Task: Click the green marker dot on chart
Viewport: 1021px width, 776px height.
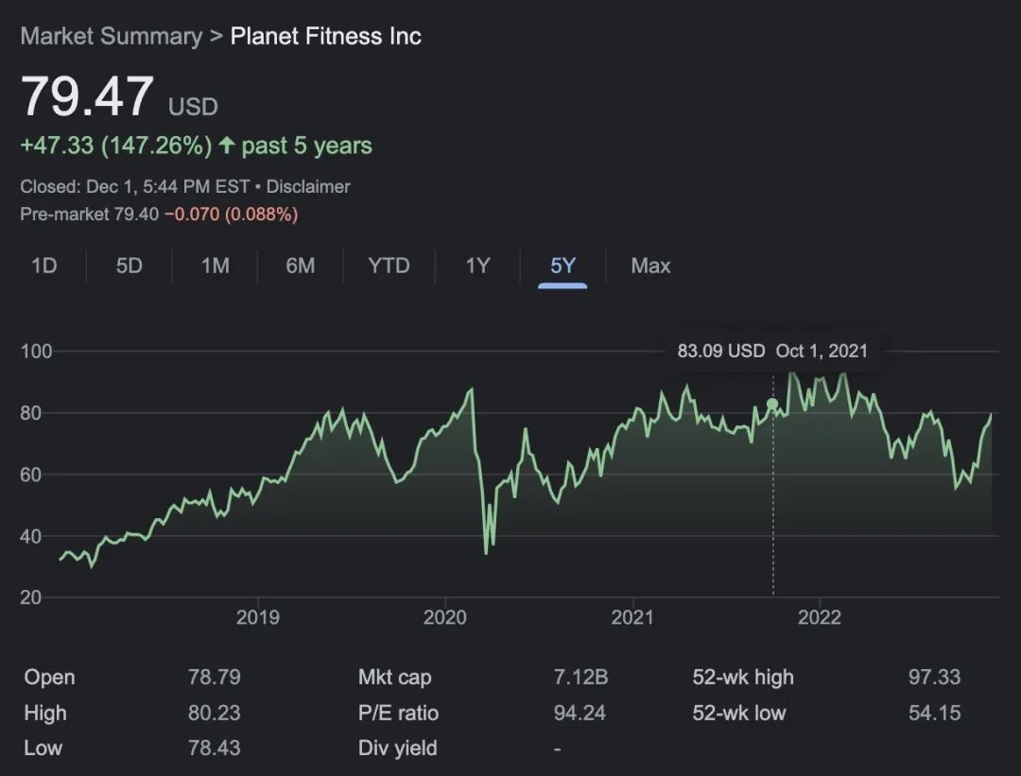Action: [772, 405]
